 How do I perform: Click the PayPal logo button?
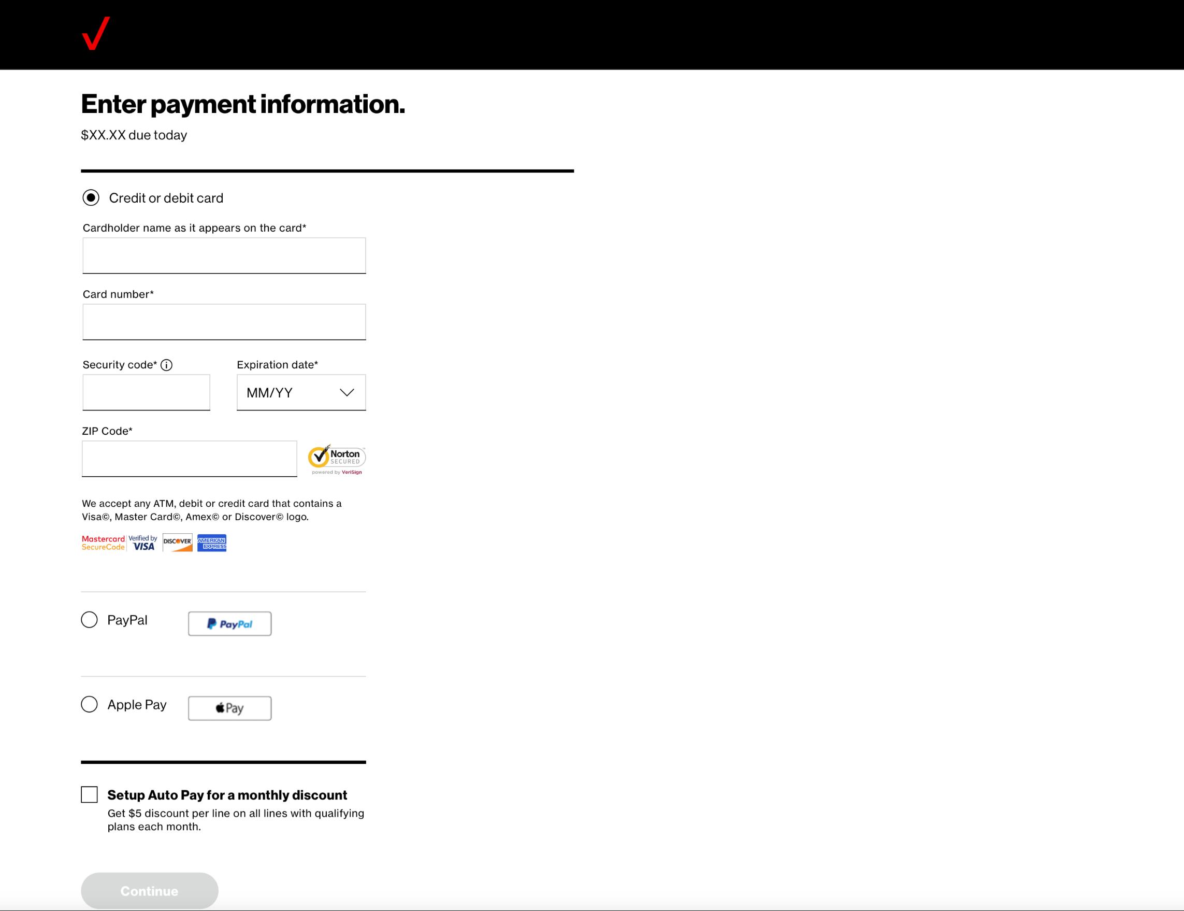click(230, 623)
